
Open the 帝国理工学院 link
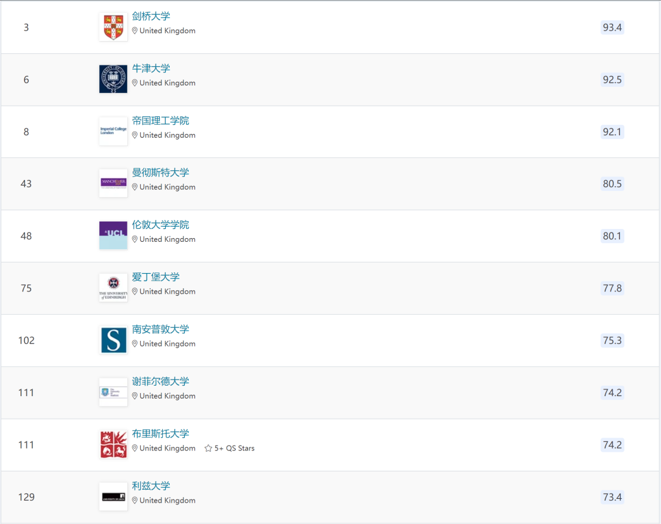point(160,121)
